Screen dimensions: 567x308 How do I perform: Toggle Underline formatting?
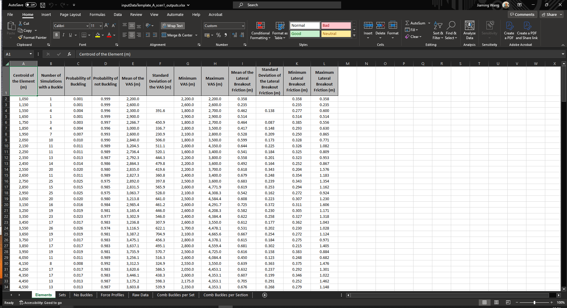pyautogui.click(x=70, y=35)
